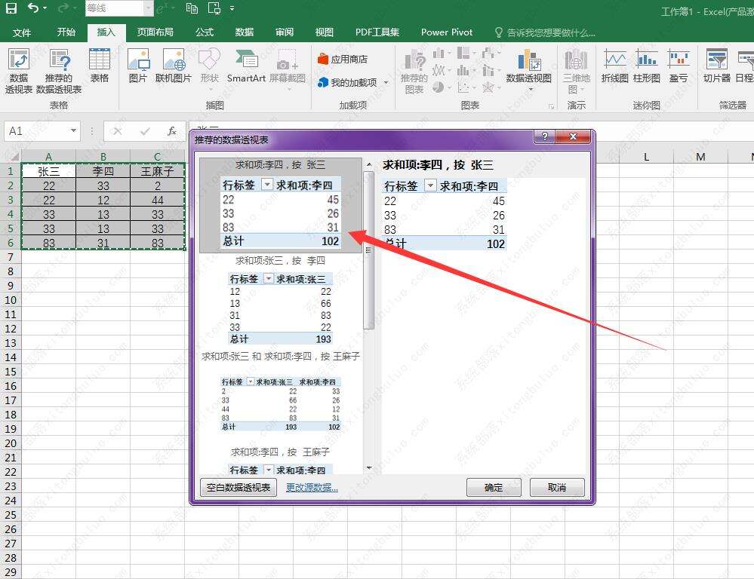Open the 3D Map (三维地图) tool
Viewport: 754px width, 579px height.
point(576,71)
